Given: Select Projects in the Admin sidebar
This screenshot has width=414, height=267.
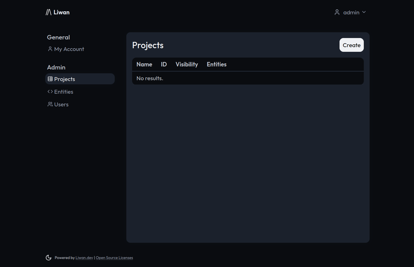Looking at the screenshot, I should pyautogui.click(x=65, y=79).
